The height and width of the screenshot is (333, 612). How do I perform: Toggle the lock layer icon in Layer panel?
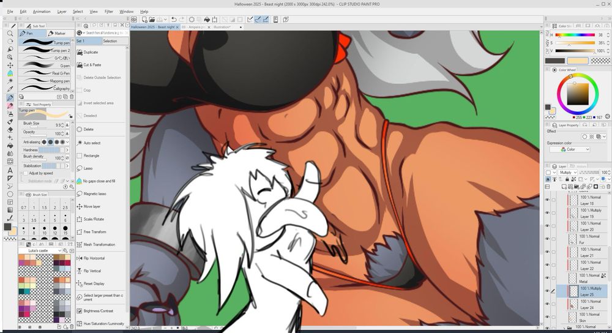click(567, 179)
